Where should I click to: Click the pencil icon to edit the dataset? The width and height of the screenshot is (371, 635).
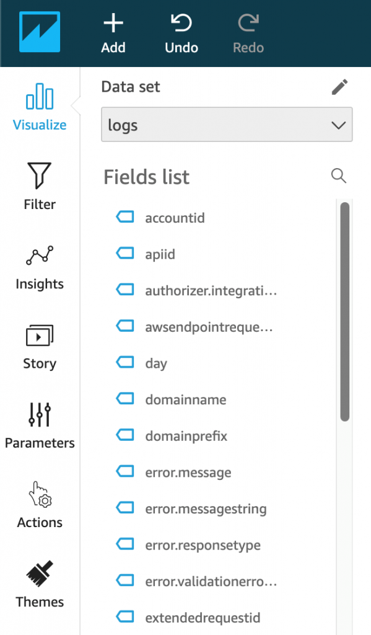pyautogui.click(x=339, y=87)
